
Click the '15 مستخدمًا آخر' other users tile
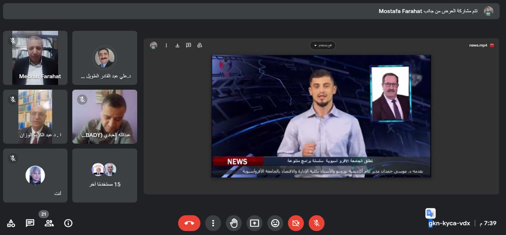105,175
